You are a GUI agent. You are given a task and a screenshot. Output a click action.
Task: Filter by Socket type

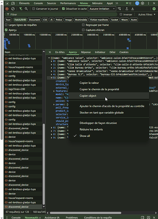115,20
